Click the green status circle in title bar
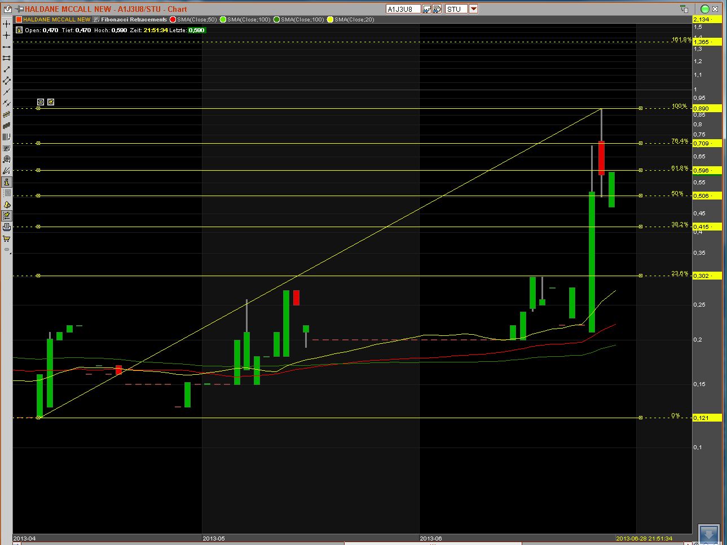The height and width of the screenshot is (545, 727). point(705,9)
